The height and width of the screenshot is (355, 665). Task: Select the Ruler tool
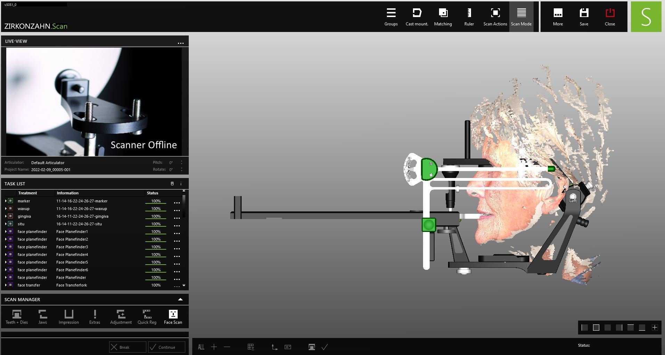[x=469, y=17]
